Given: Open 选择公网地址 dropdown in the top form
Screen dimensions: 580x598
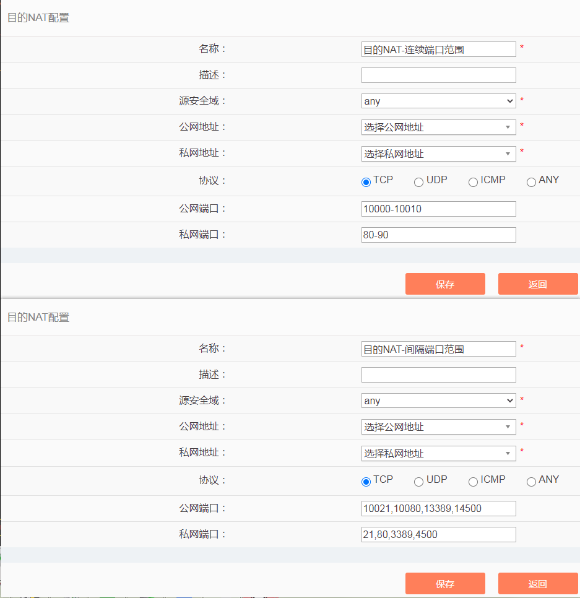Looking at the screenshot, I should tap(438, 127).
